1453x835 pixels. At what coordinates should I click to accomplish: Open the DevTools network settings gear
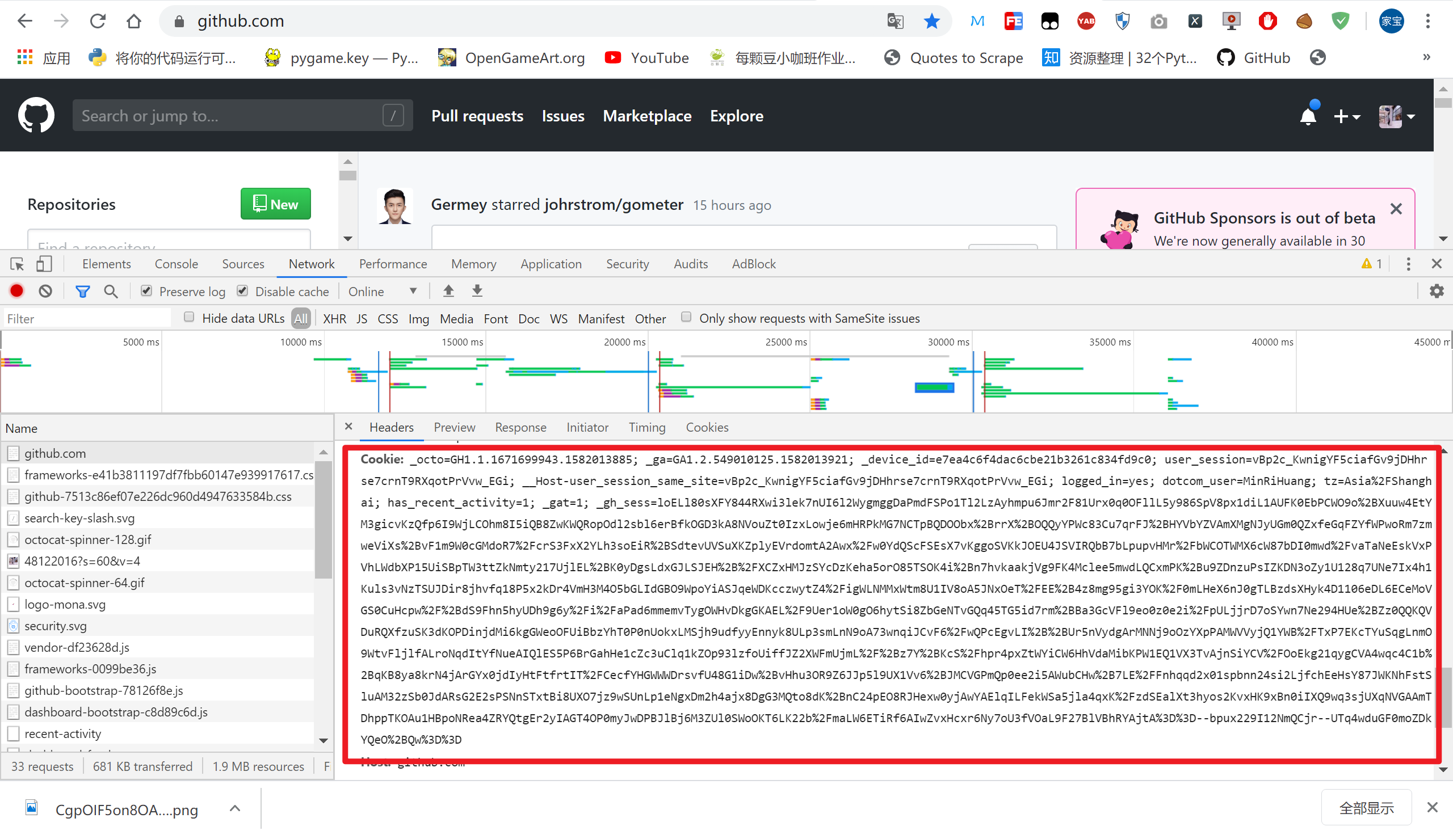[1437, 292]
